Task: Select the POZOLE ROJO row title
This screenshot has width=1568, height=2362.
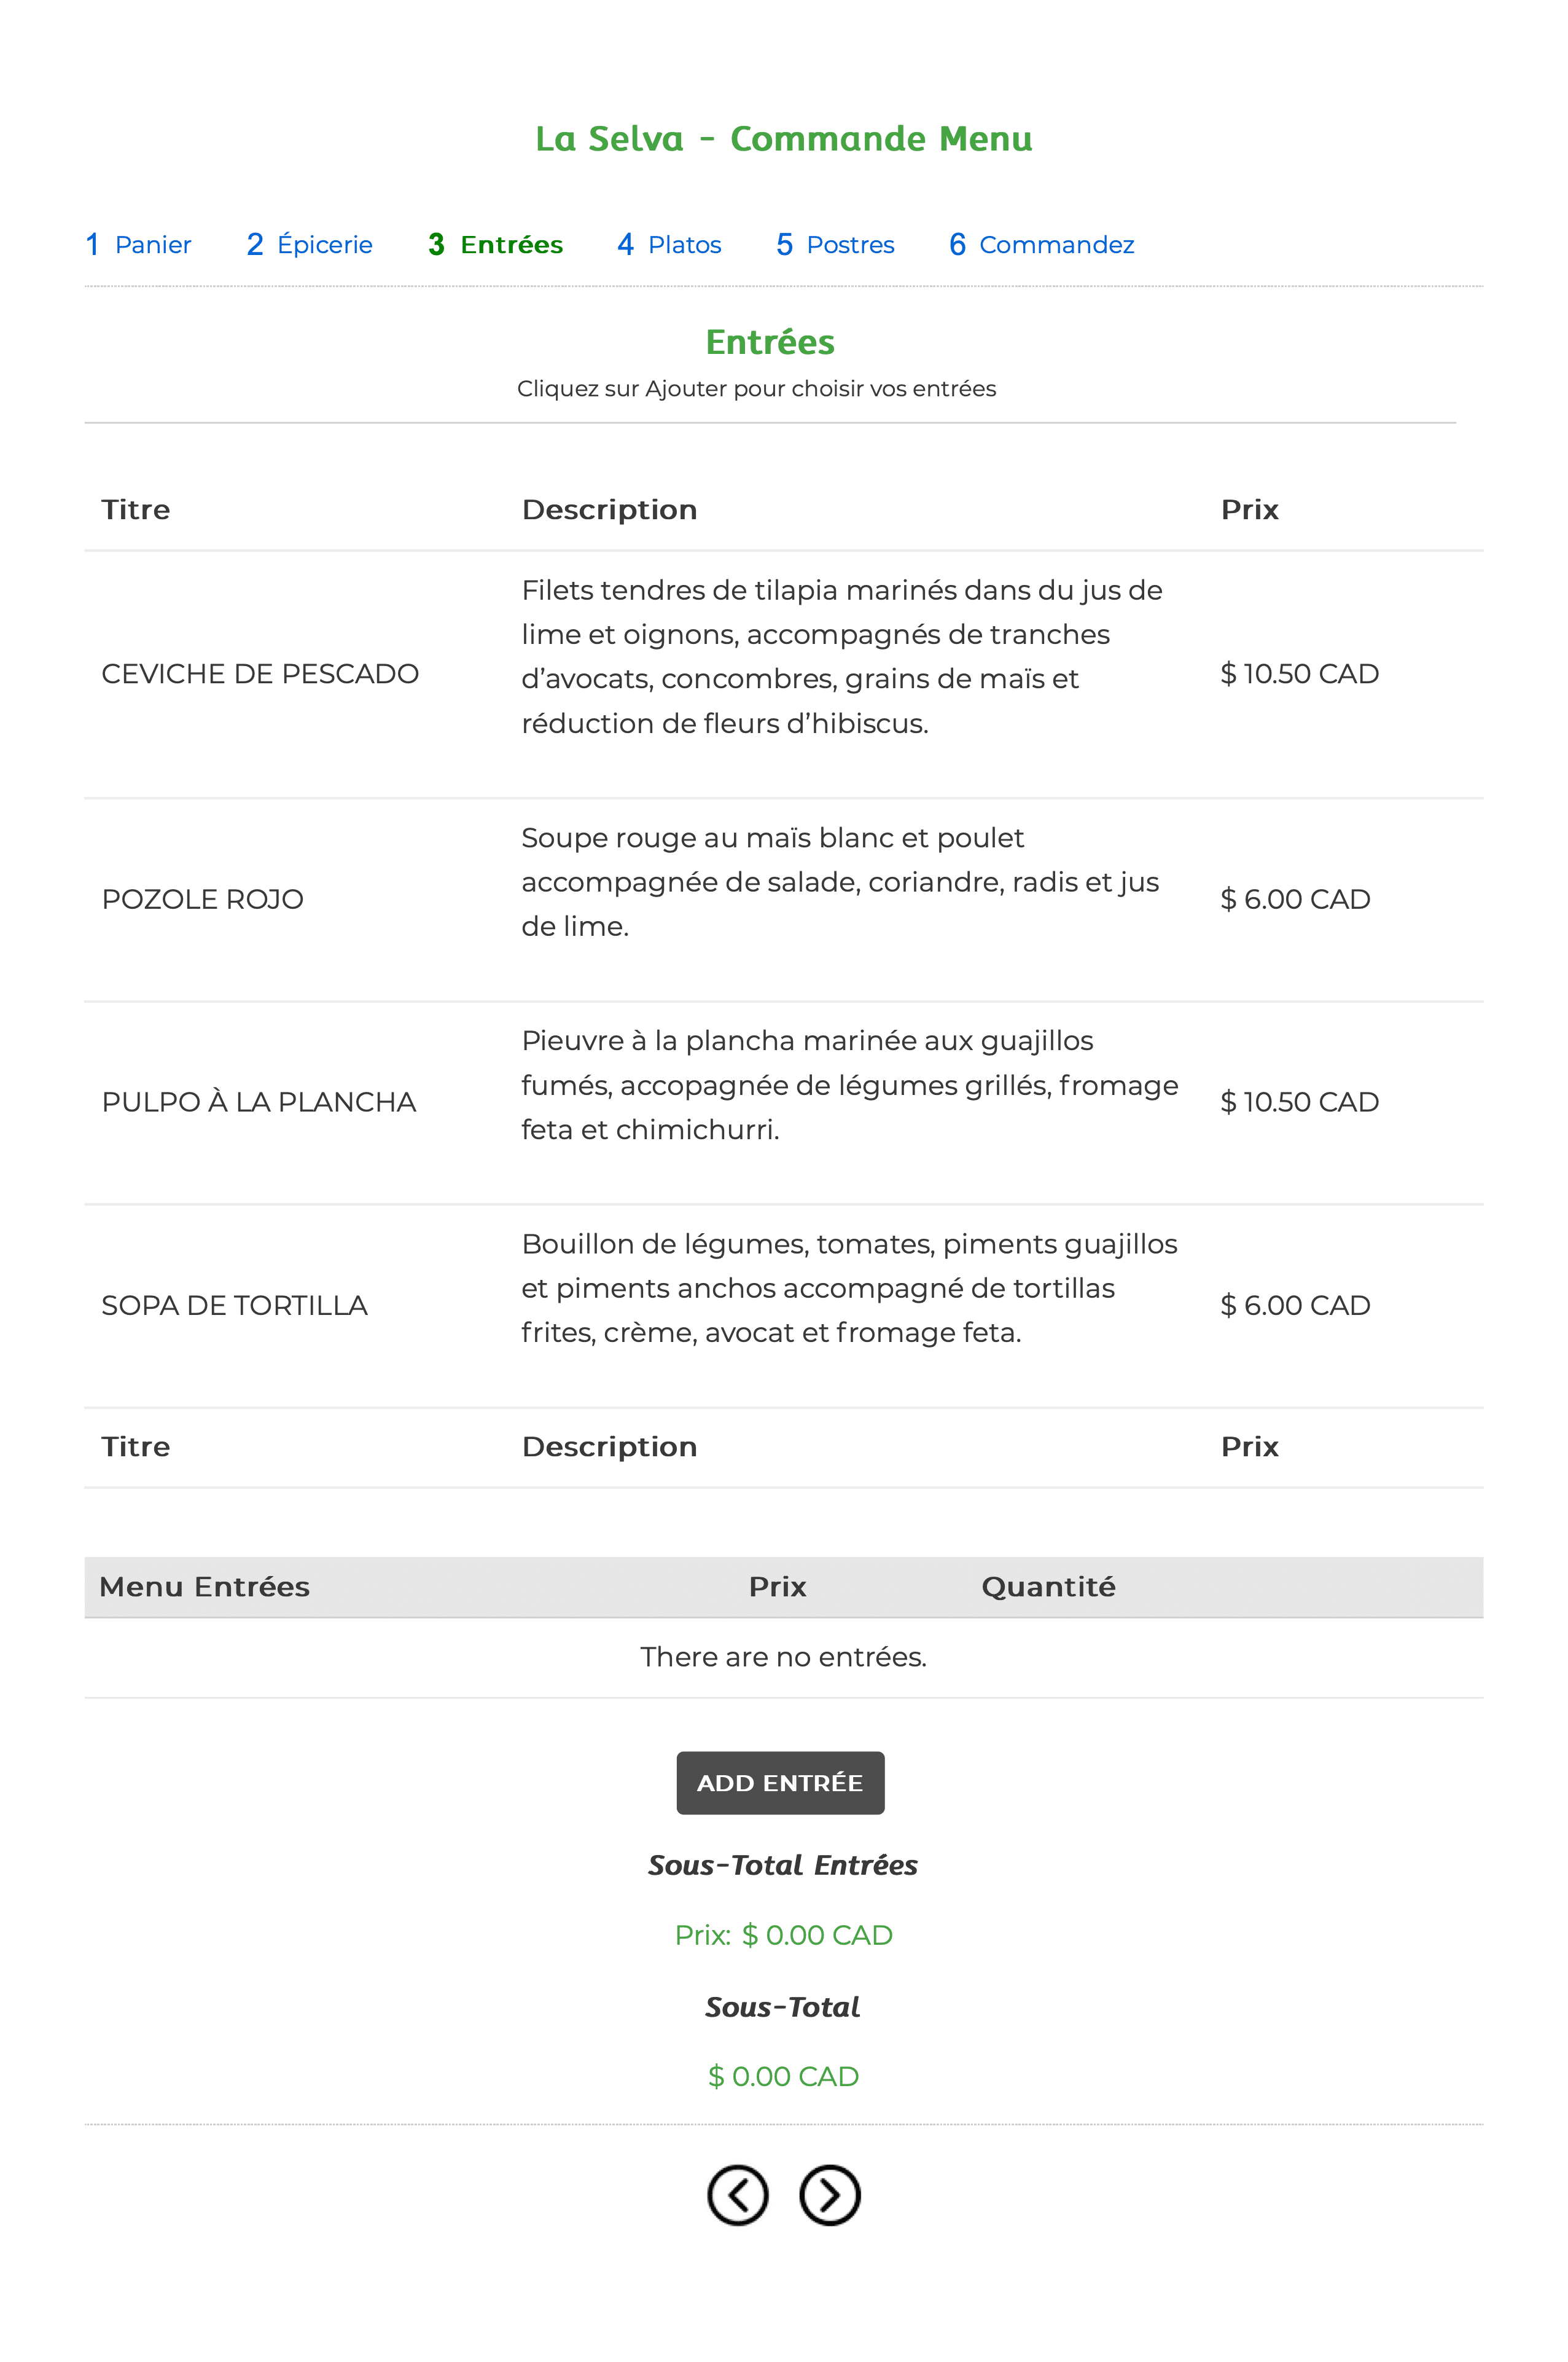Action: point(202,900)
